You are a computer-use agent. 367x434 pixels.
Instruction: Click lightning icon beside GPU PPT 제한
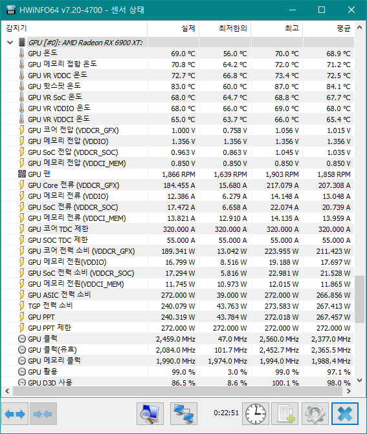21,327
